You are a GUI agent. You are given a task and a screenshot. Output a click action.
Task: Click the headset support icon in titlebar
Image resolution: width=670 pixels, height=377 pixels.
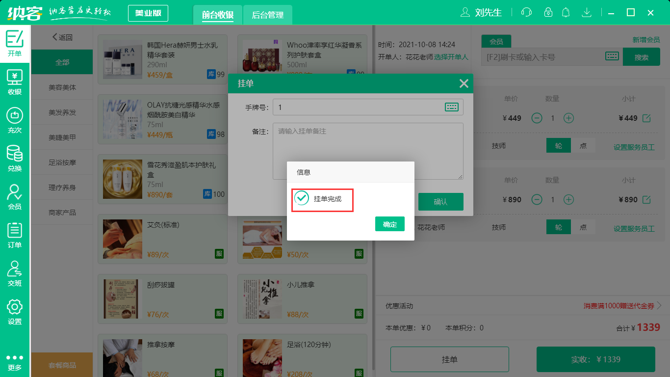coord(526,12)
